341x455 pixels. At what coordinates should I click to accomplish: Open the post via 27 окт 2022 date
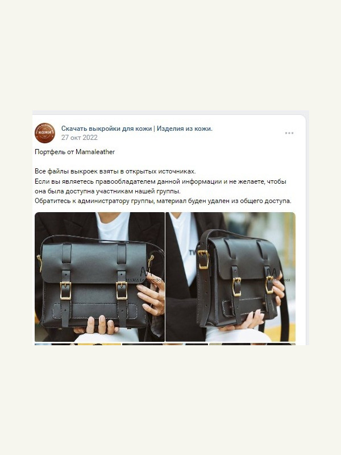point(79,138)
